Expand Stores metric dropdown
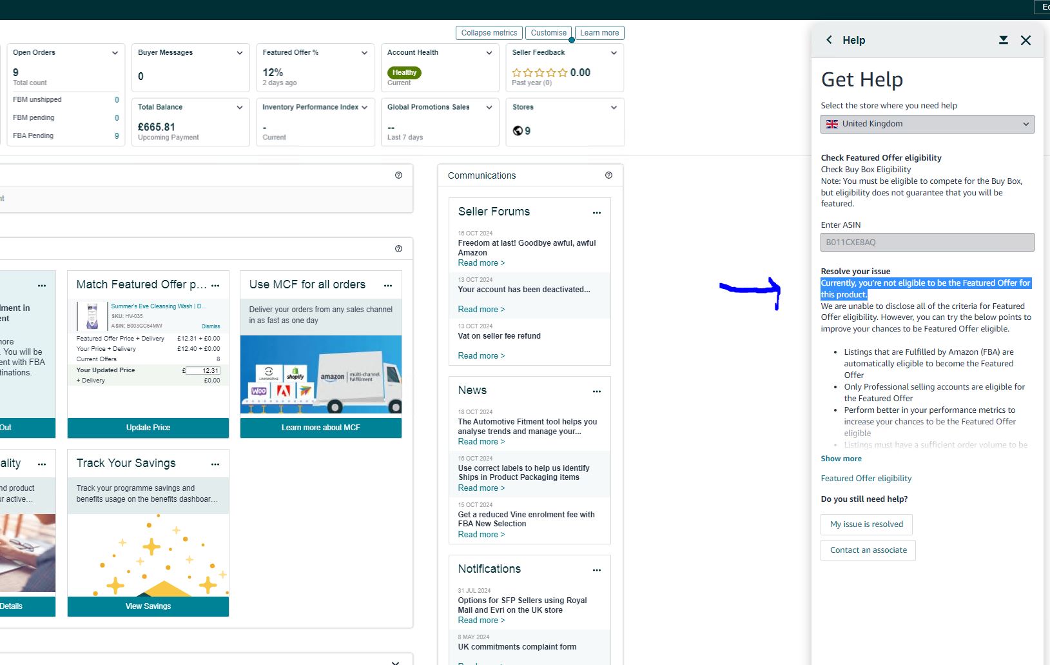The image size is (1050, 665). coord(614,108)
